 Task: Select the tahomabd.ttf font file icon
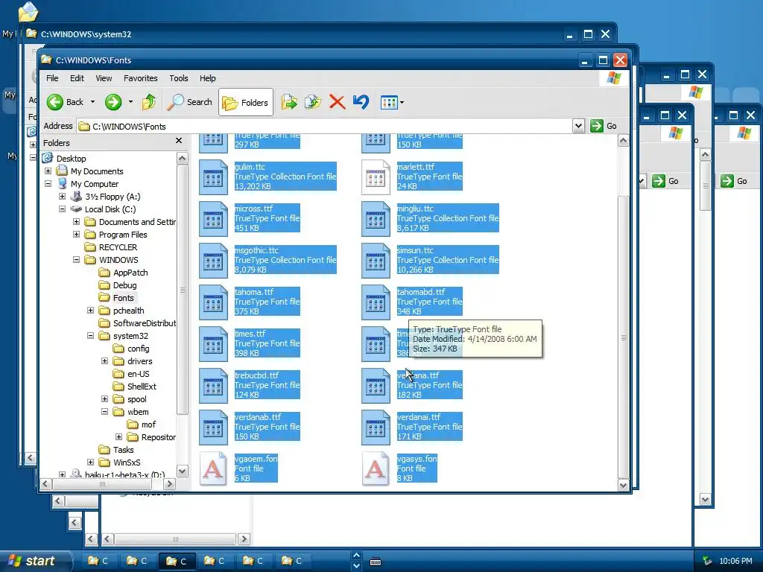(x=376, y=302)
